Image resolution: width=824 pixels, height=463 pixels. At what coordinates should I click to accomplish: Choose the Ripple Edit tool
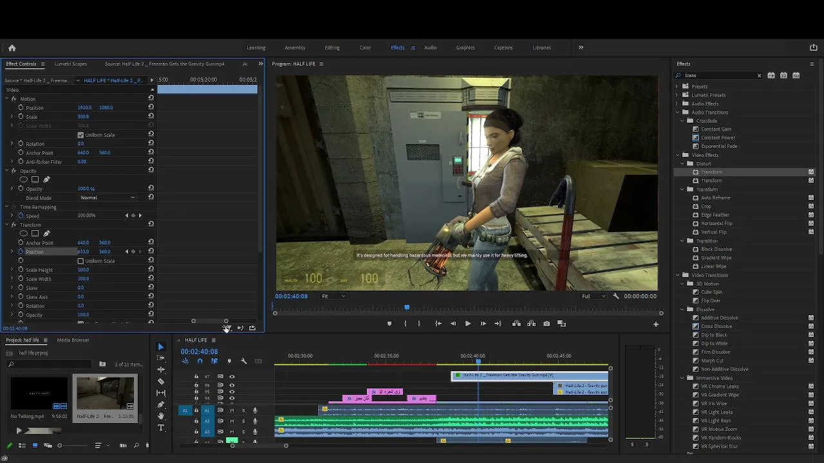pos(161,370)
